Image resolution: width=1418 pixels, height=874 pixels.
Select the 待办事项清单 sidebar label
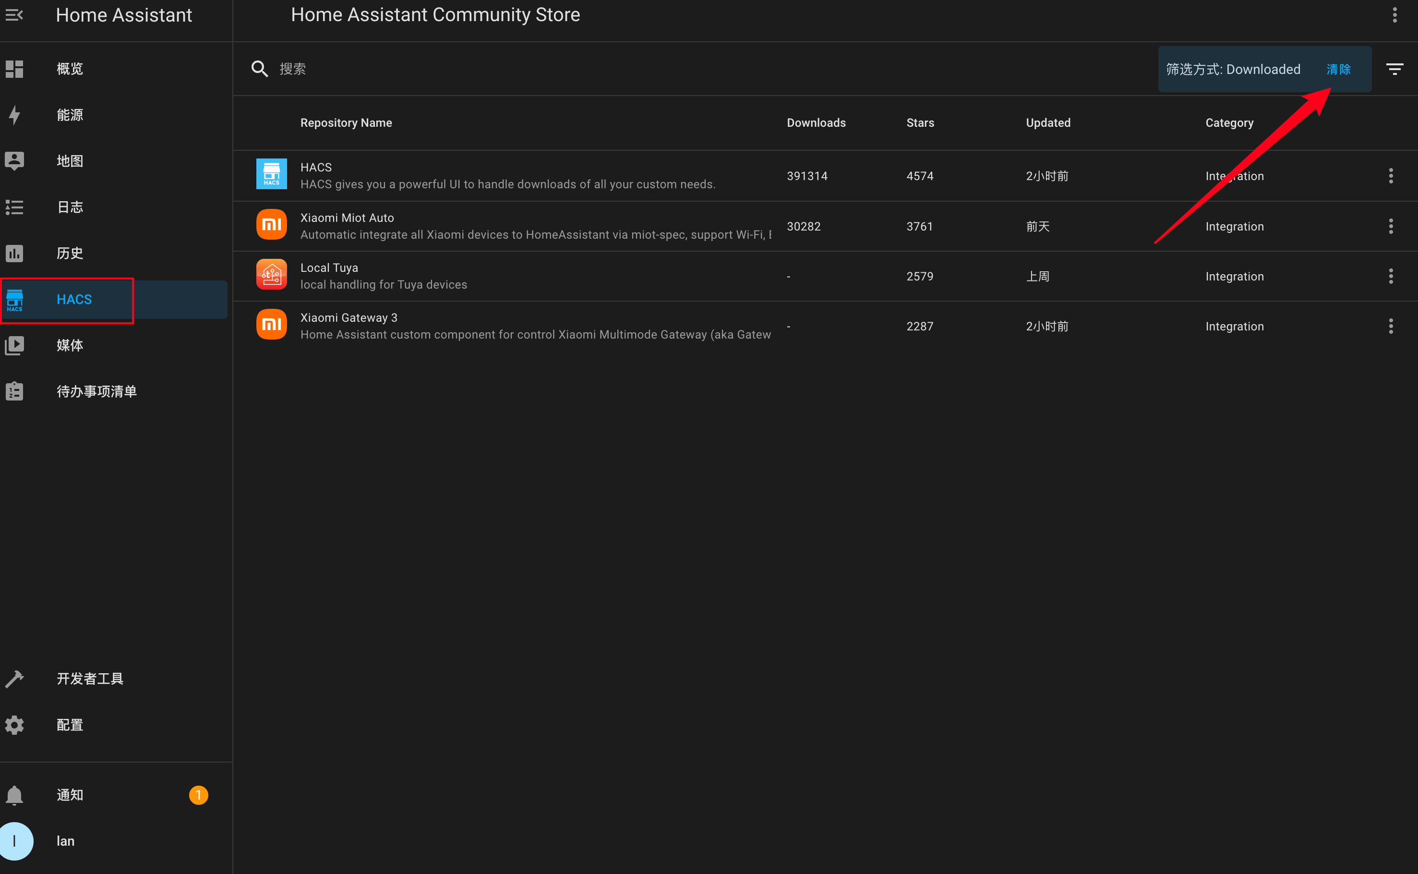click(96, 391)
